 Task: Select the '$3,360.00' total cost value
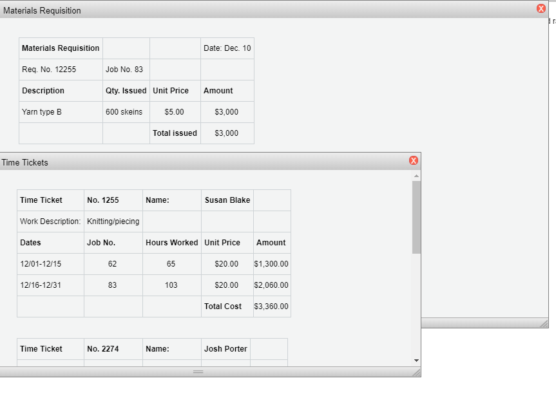pyautogui.click(x=272, y=306)
